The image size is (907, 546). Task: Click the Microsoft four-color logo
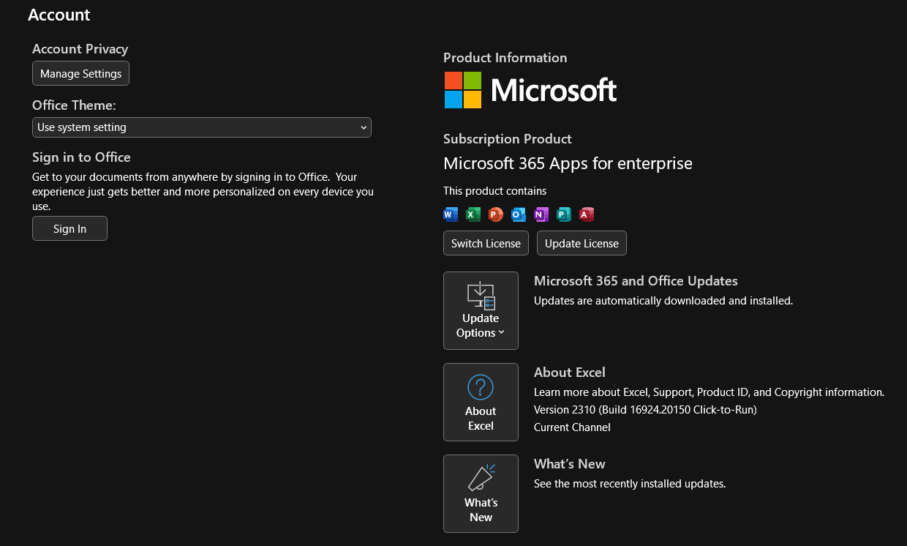pos(463,90)
